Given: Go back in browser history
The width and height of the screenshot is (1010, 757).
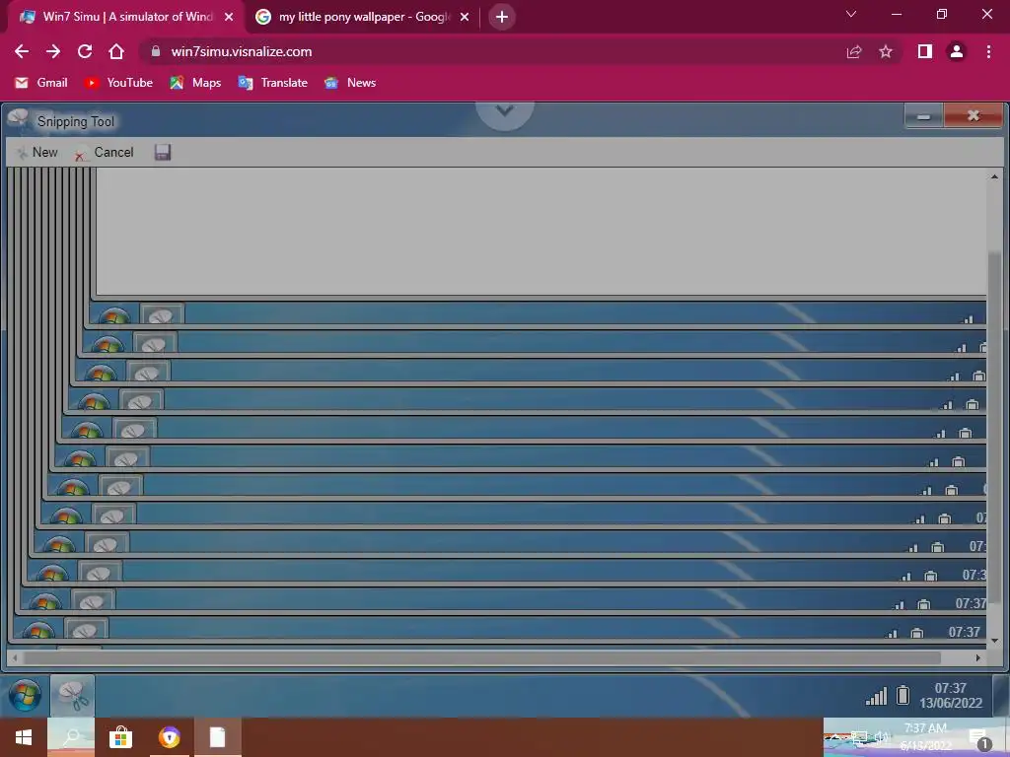Looking at the screenshot, I should [22, 51].
